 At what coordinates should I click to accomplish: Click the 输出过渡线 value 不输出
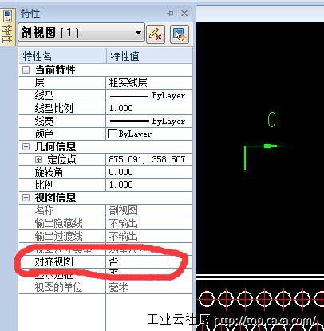[x=124, y=236]
